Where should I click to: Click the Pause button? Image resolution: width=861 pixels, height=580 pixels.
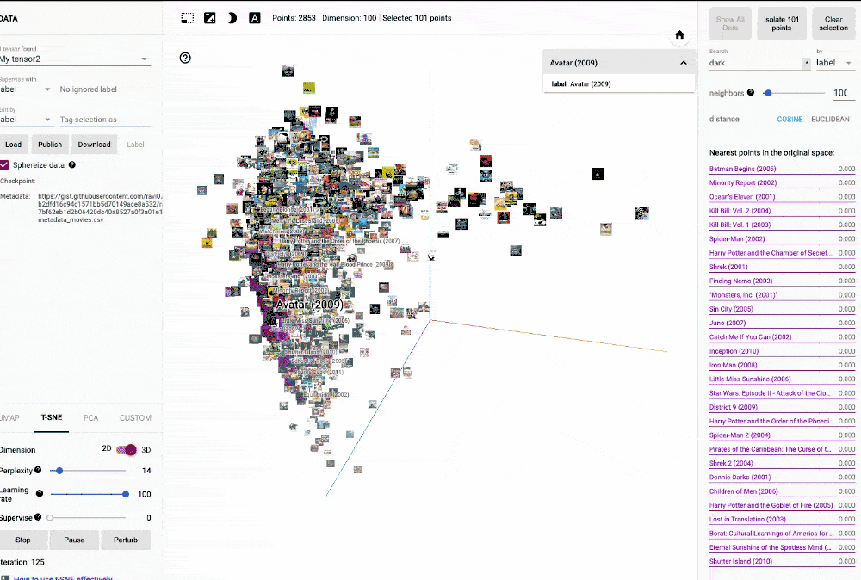pos(74,540)
